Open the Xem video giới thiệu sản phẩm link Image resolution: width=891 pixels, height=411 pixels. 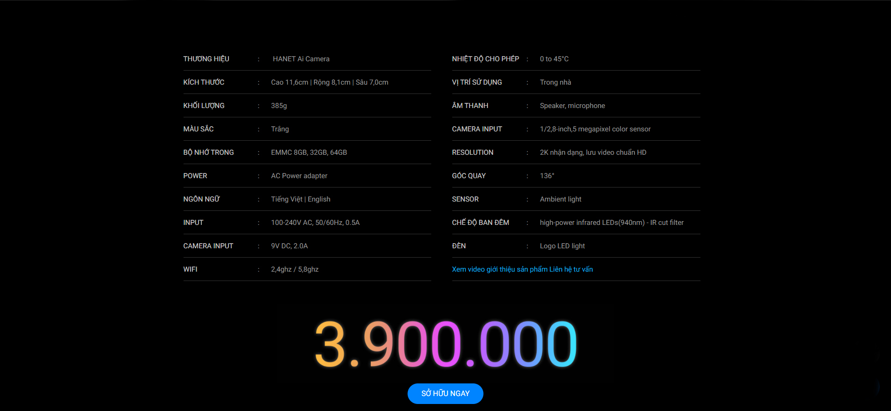point(500,269)
